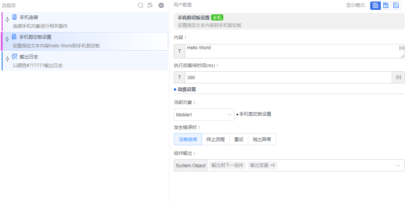Switch to the first display mode icon
407x204 pixels.
click(x=375, y=5)
